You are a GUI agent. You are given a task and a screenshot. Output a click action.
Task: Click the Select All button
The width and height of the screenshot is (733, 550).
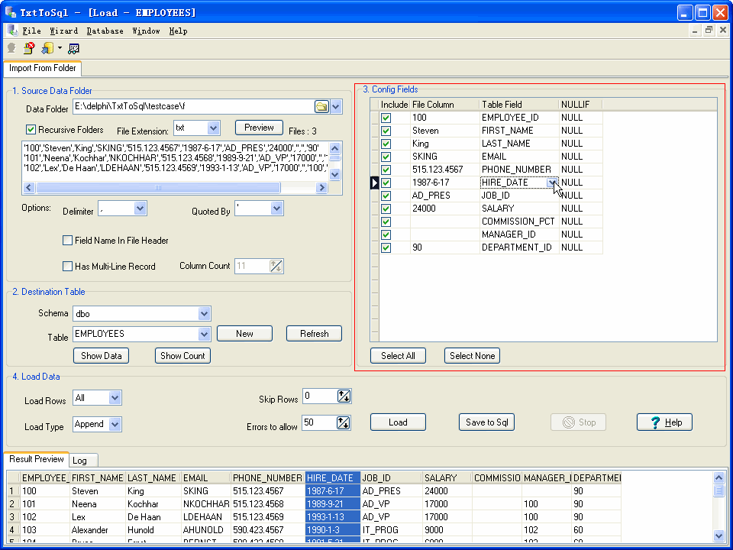pos(398,356)
